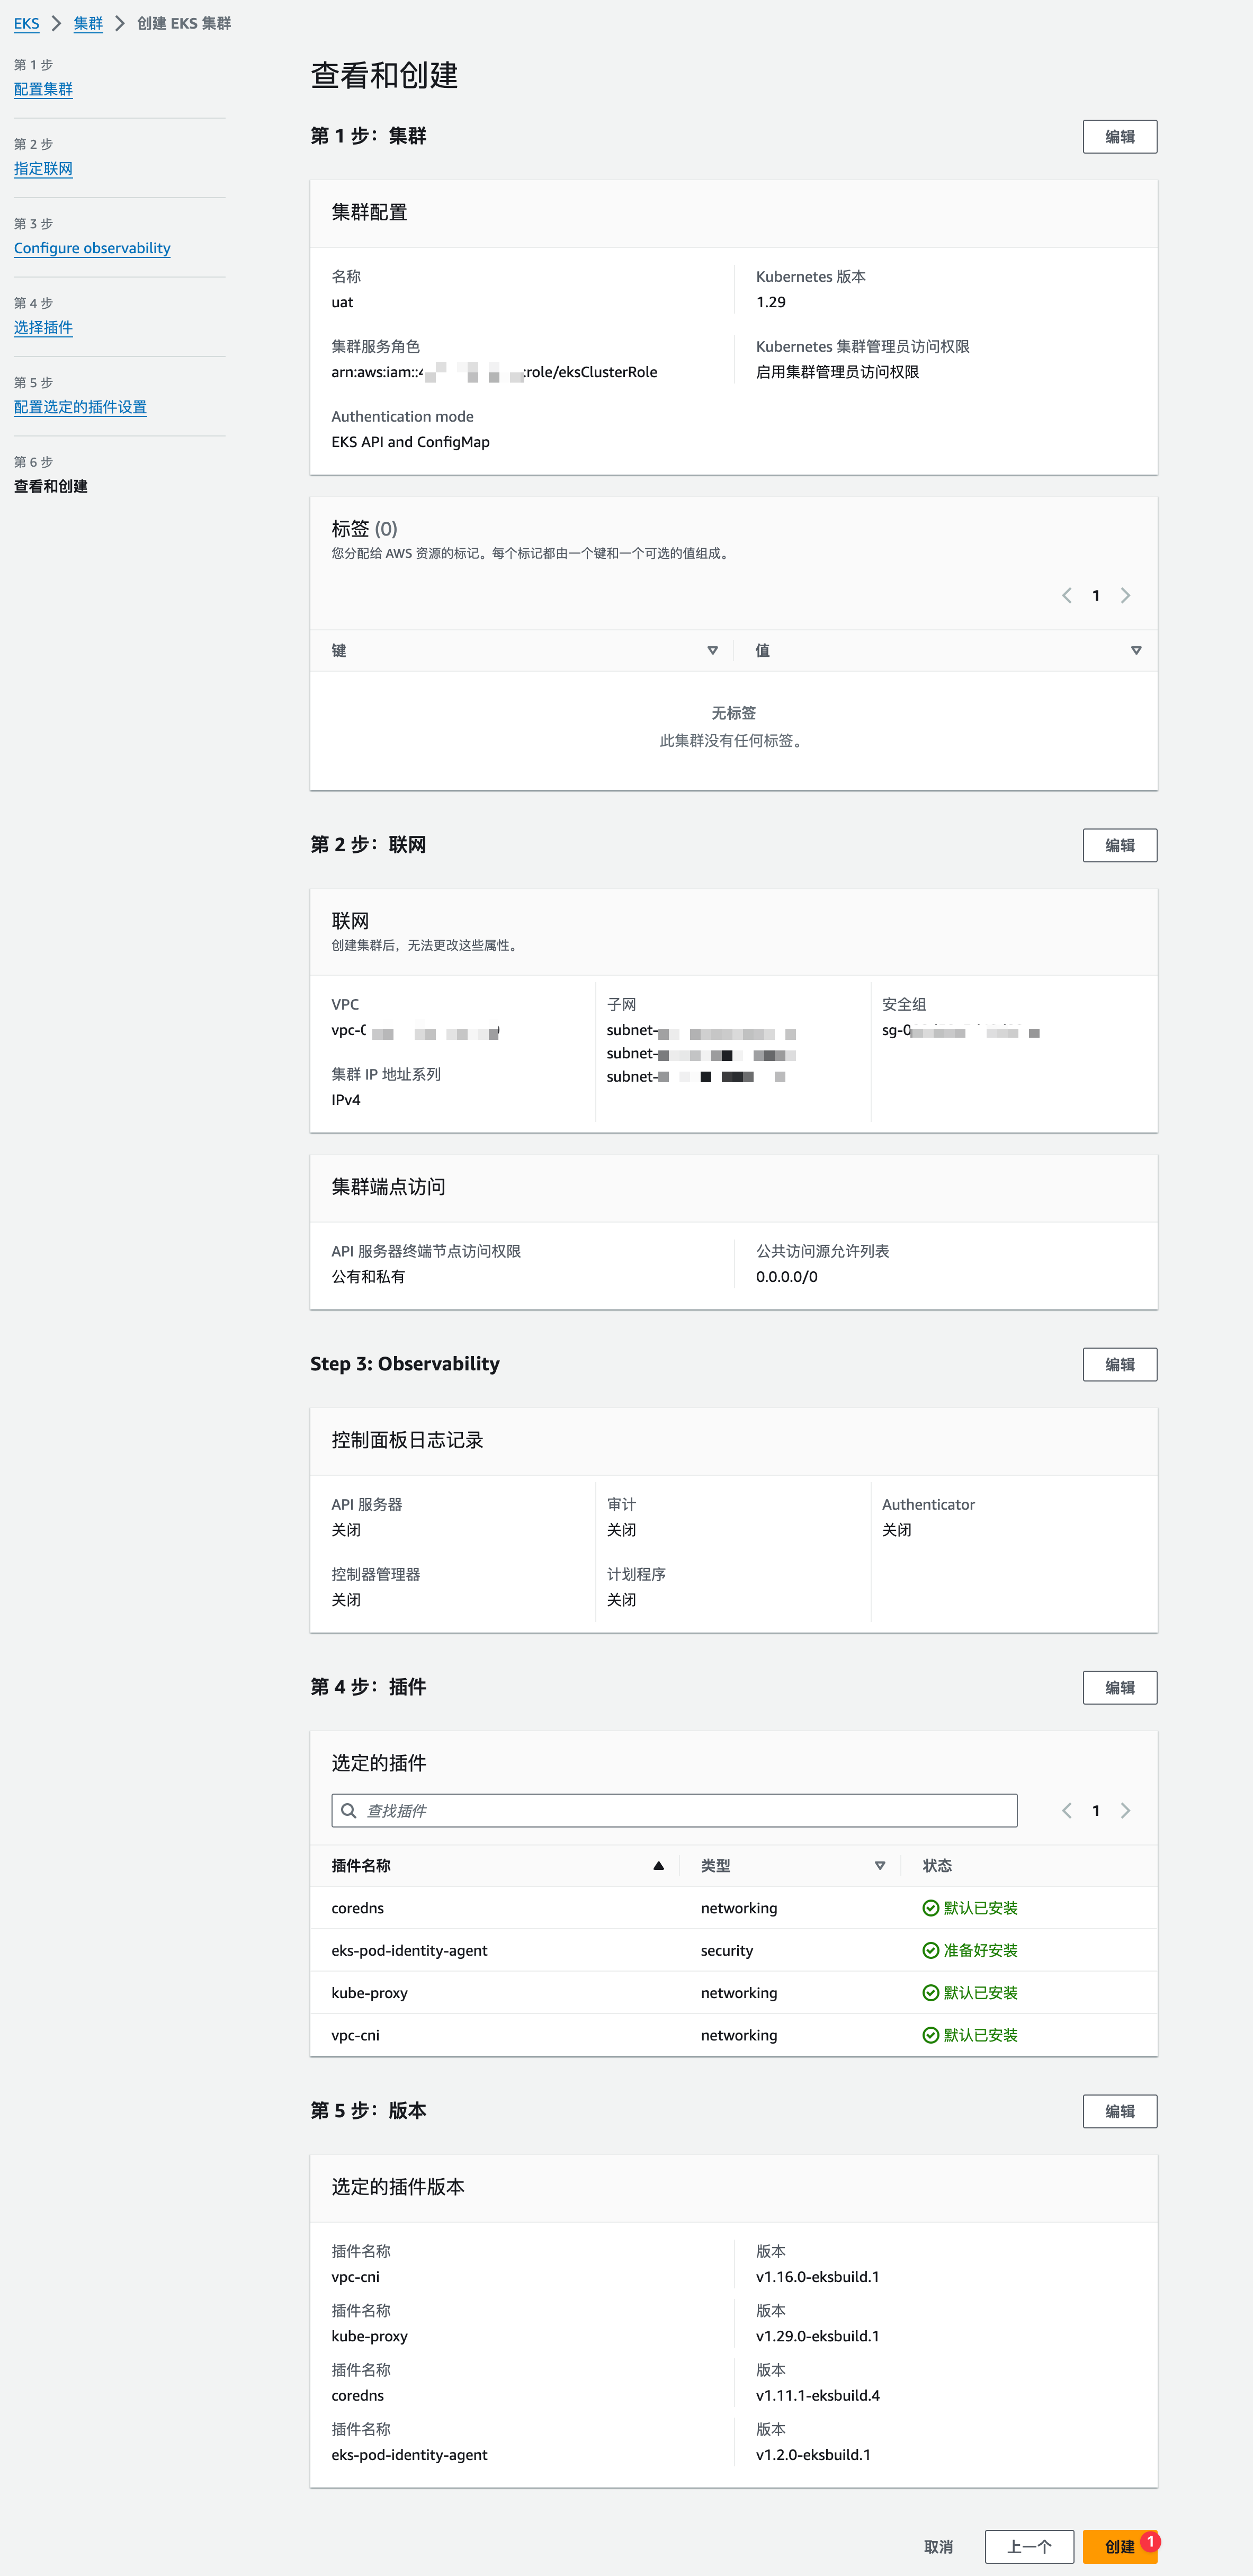Go to step 2 指定联网
Screen dimensions: 1253x2576
point(43,168)
